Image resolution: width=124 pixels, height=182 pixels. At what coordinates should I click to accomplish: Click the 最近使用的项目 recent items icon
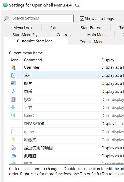point(13,148)
